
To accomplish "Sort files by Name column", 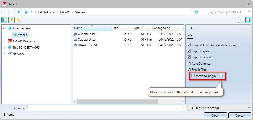I will click(x=92, y=28).
